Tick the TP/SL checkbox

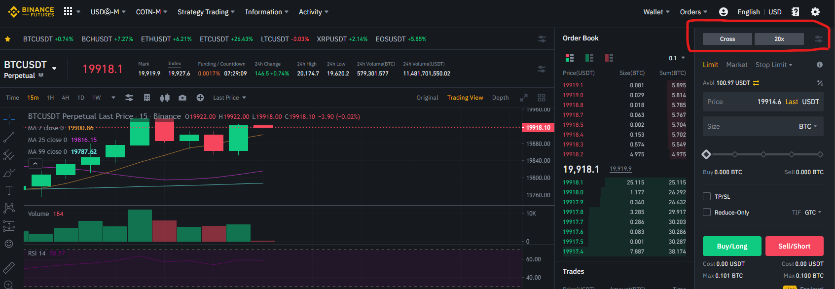(x=707, y=196)
